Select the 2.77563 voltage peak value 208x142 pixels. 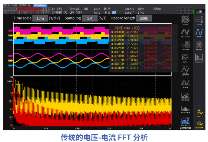pos(132,44)
